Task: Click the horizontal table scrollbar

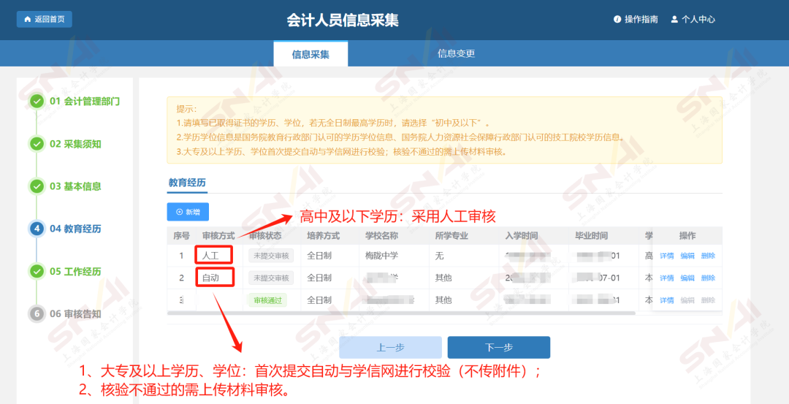Action: tap(401, 313)
